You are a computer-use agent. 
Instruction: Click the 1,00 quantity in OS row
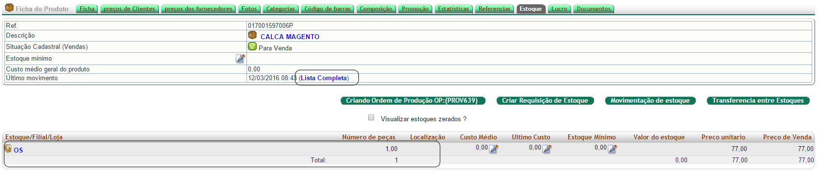pyautogui.click(x=391, y=149)
